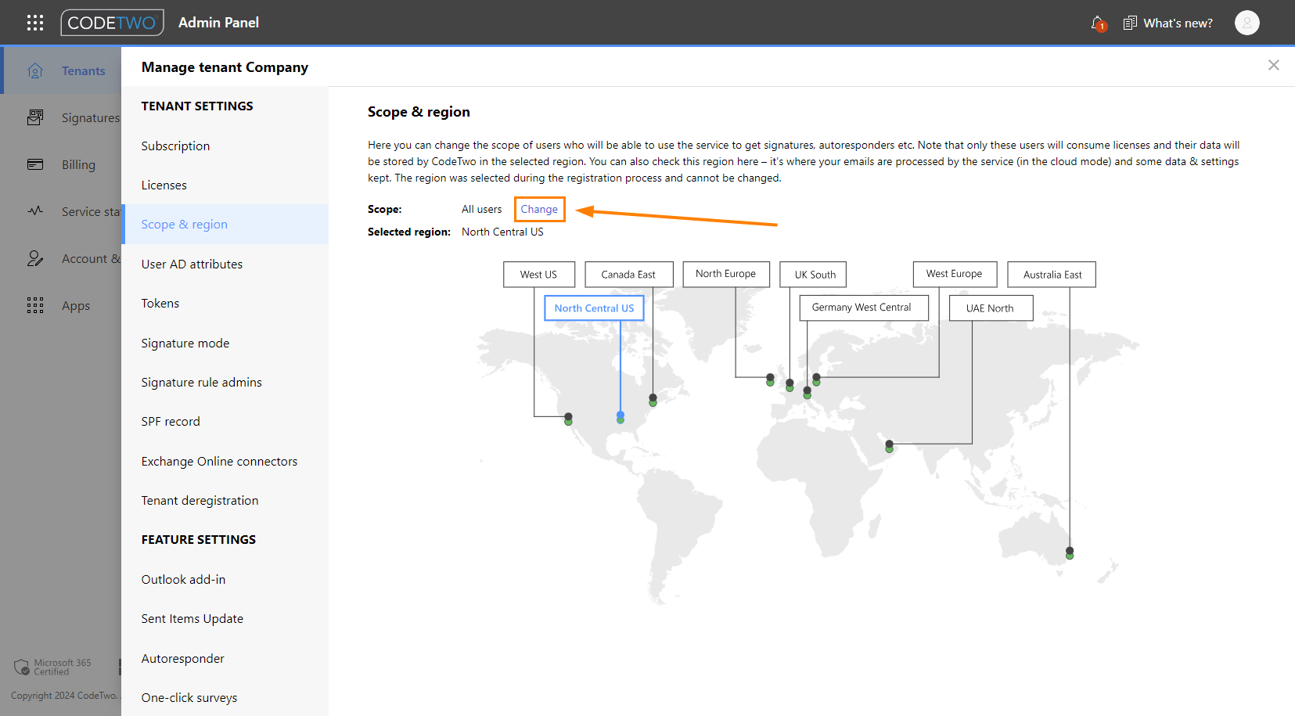The image size is (1295, 716).
Task: Select the UAE North region label
Action: [x=991, y=308]
